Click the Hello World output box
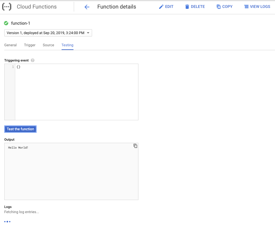Screen dimensions: 275x232 71,171
